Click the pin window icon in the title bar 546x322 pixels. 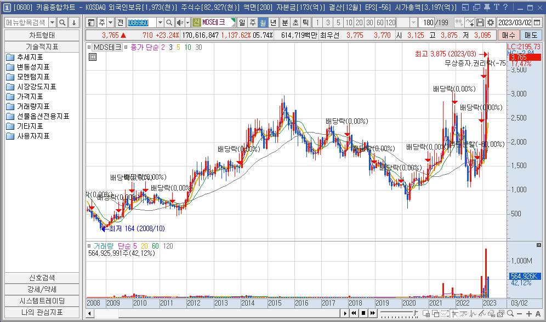[x=487, y=7]
